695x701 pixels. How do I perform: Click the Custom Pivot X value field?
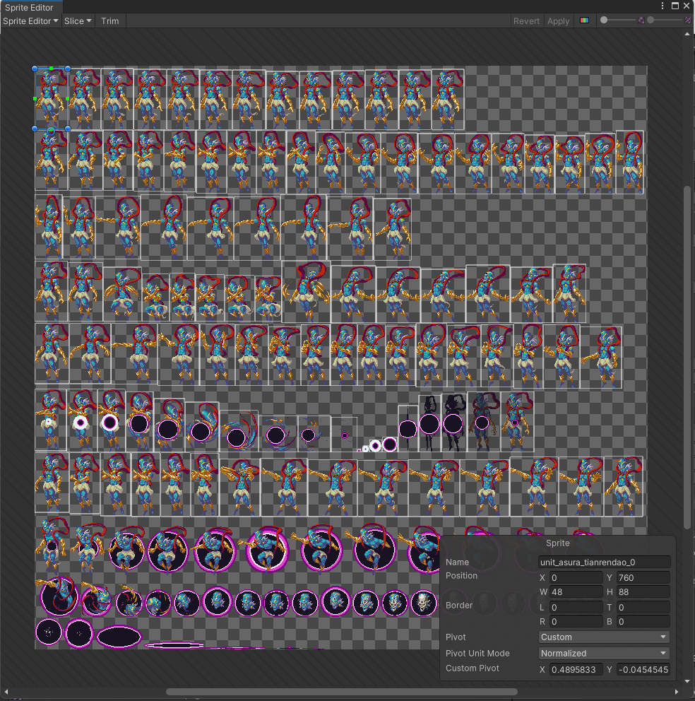[576, 668]
